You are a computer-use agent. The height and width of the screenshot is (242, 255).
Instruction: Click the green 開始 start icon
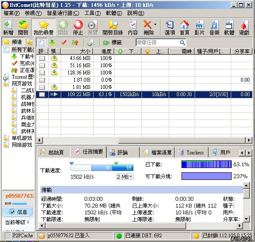click(63, 28)
